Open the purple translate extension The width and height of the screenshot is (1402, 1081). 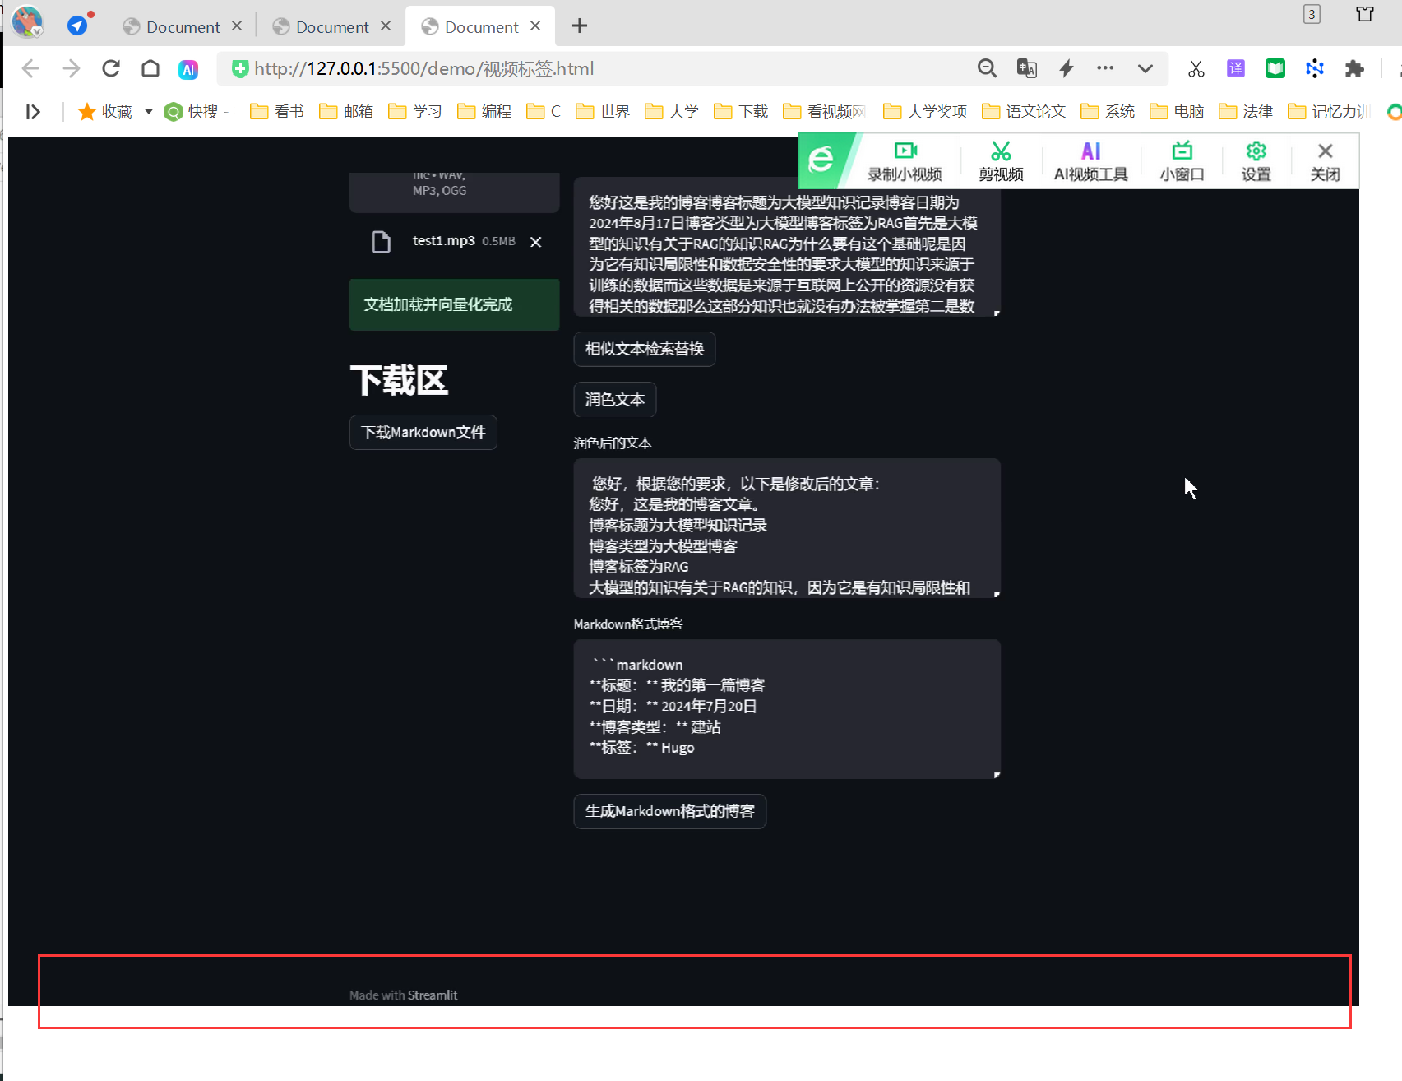pos(1236,68)
